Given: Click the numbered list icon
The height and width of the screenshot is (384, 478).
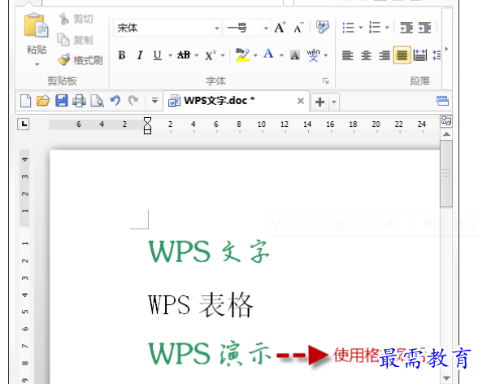Looking at the screenshot, I should (x=374, y=28).
